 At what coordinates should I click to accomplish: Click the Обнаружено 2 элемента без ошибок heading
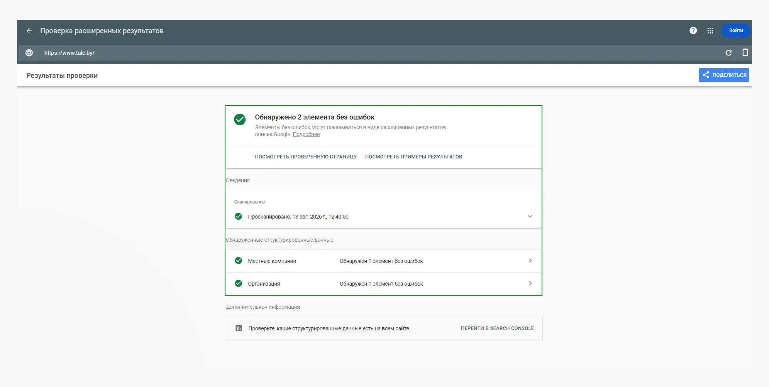tap(315, 117)
